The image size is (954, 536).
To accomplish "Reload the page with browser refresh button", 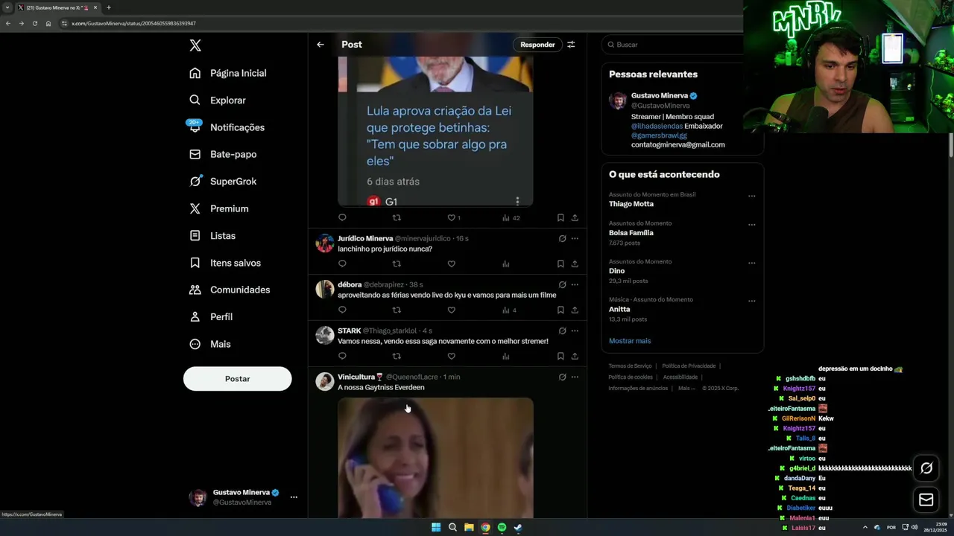I will tap(34, 23).
